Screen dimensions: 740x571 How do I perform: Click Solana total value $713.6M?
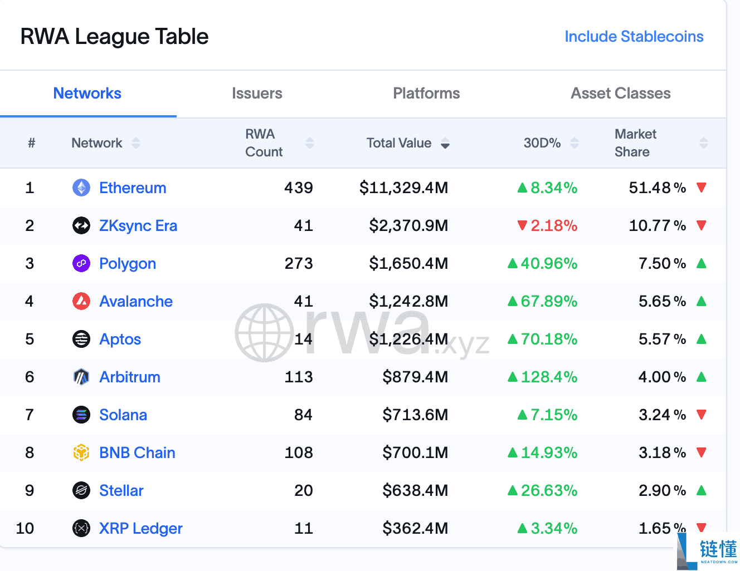pyautogui.click(x=415, y=415)
